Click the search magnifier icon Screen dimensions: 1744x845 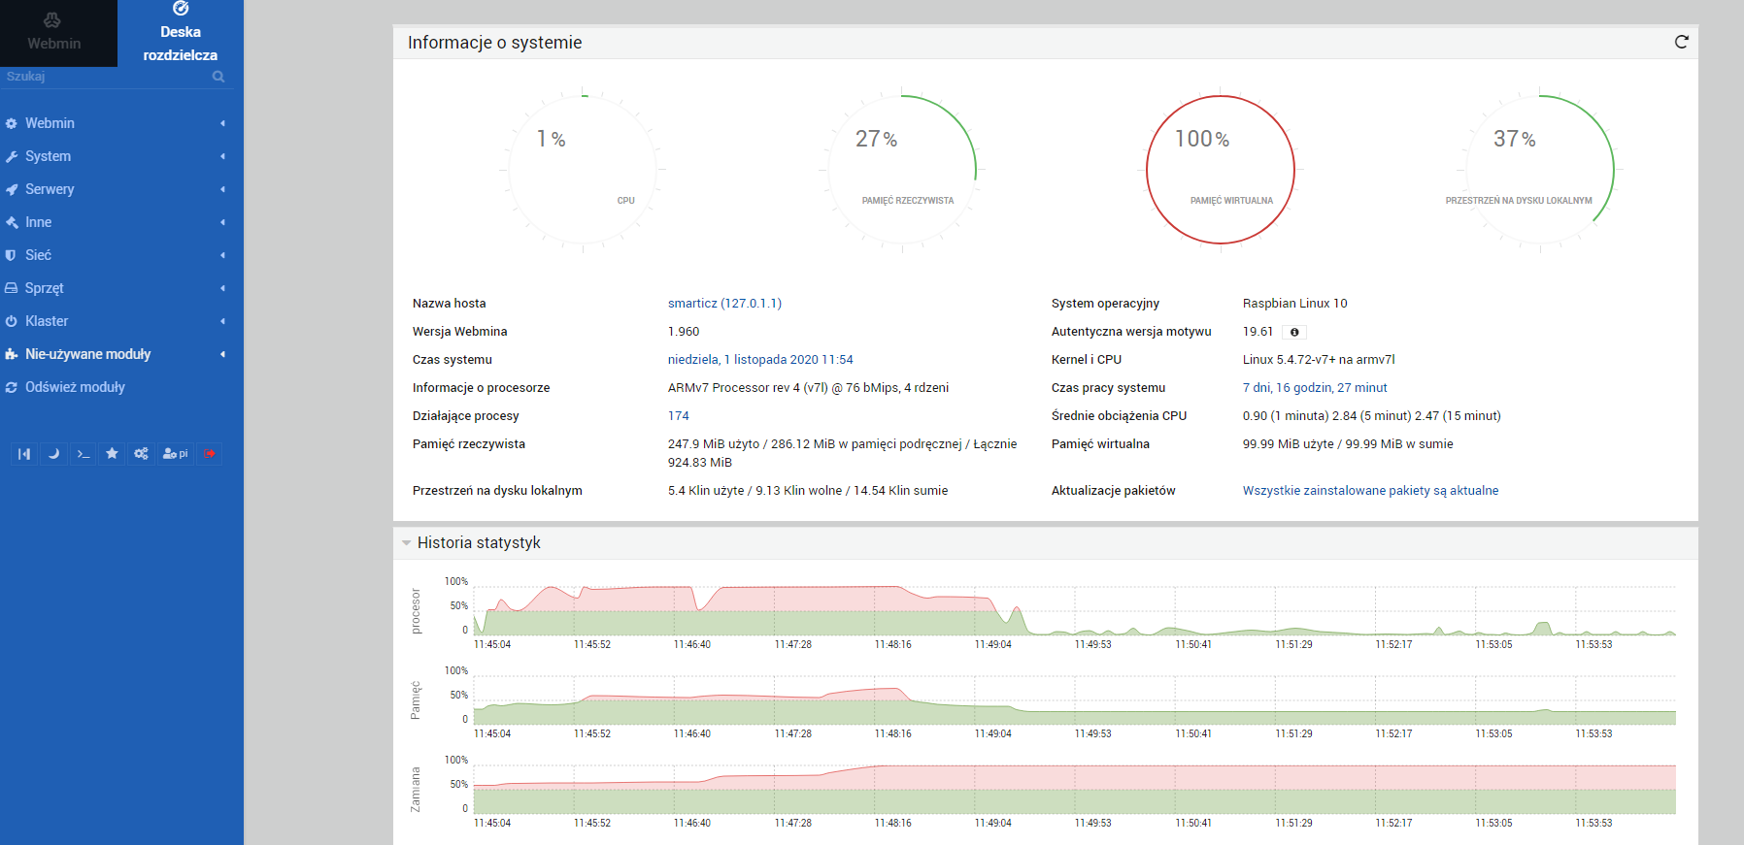click(x=218, y=77)
